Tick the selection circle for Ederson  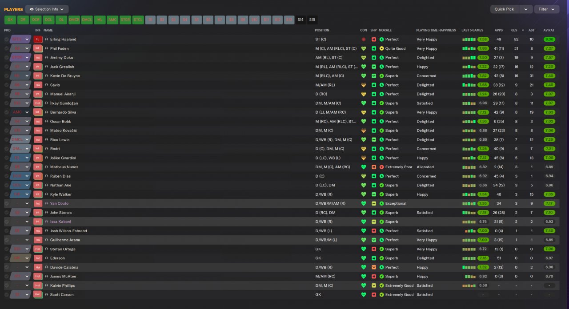pyautogui.click(x=6, y=258)
